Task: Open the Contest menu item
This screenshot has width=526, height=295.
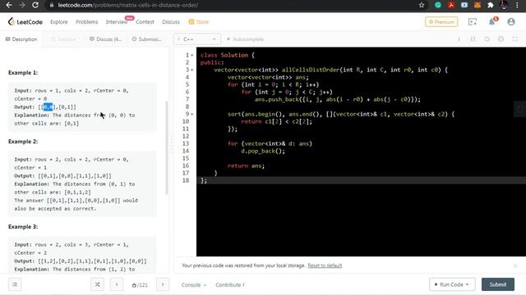Action: (145, 22)
